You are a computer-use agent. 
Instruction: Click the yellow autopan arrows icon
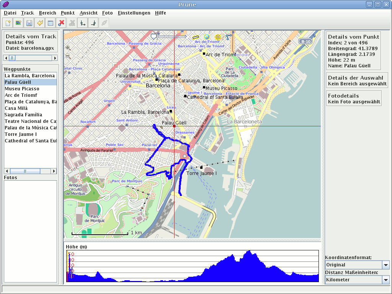pyautogui.click(x=218, y=37)
